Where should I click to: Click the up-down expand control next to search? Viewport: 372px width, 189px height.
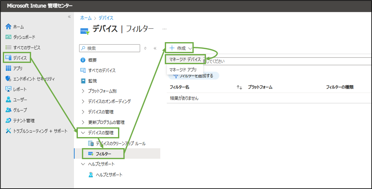(x=145, y=48)
